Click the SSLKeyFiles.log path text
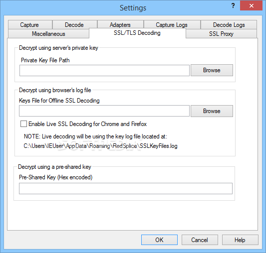The height and width of the screenshot is (253, 266). (x=100, y=146)
